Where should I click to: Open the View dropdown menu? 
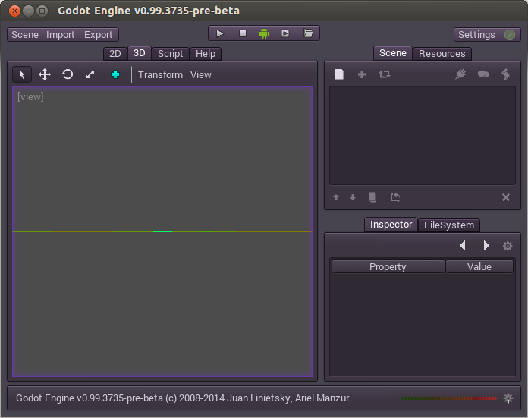(201, 74)
